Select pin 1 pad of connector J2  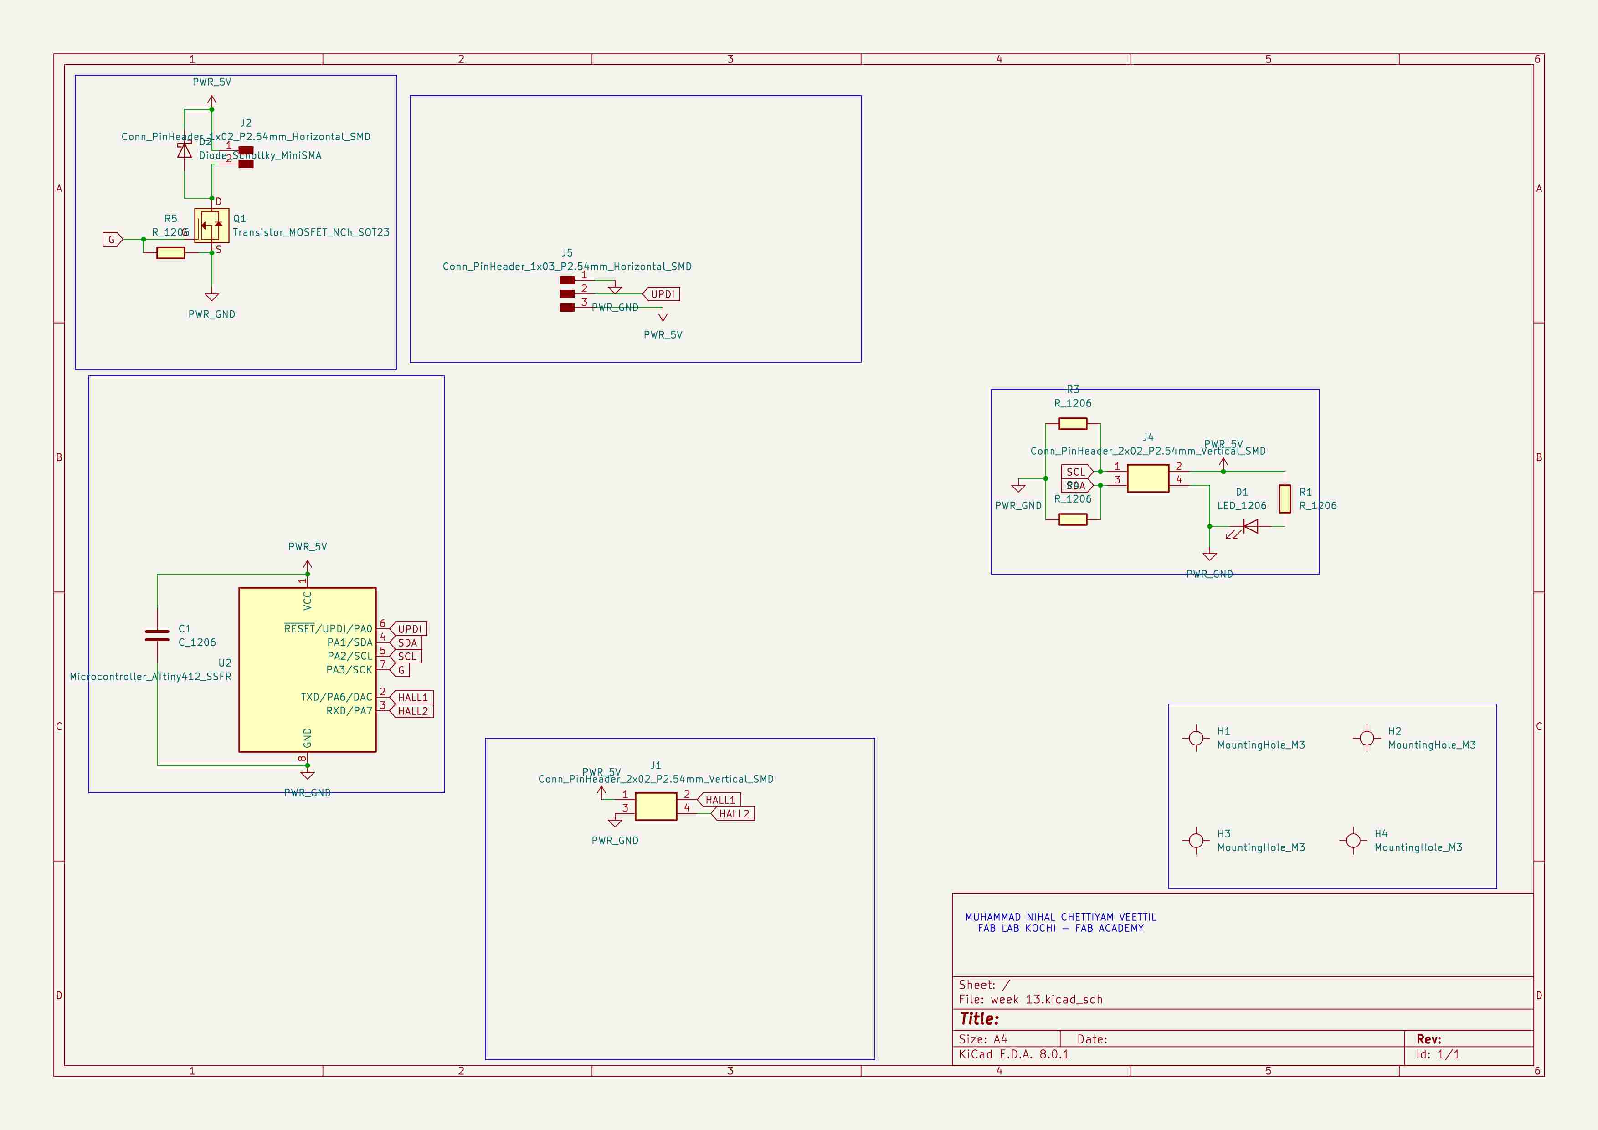coord(246,150)
